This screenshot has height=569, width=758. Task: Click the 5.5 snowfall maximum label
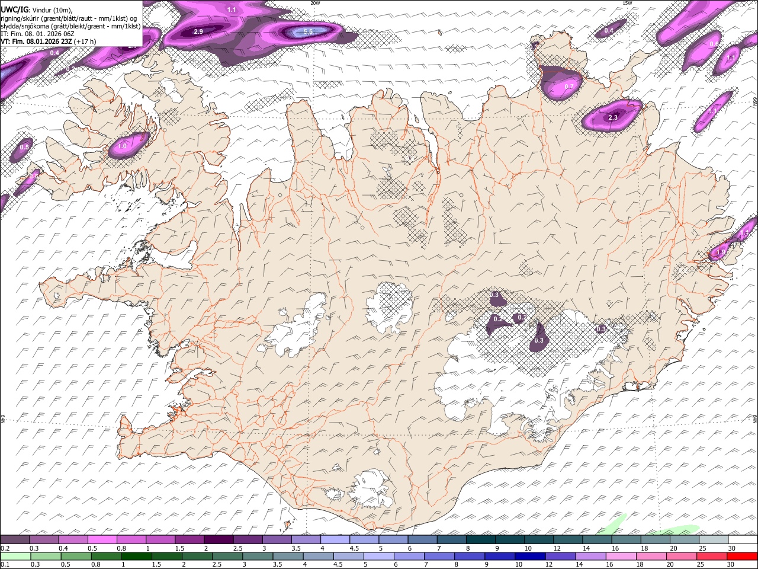pos(308,32)
